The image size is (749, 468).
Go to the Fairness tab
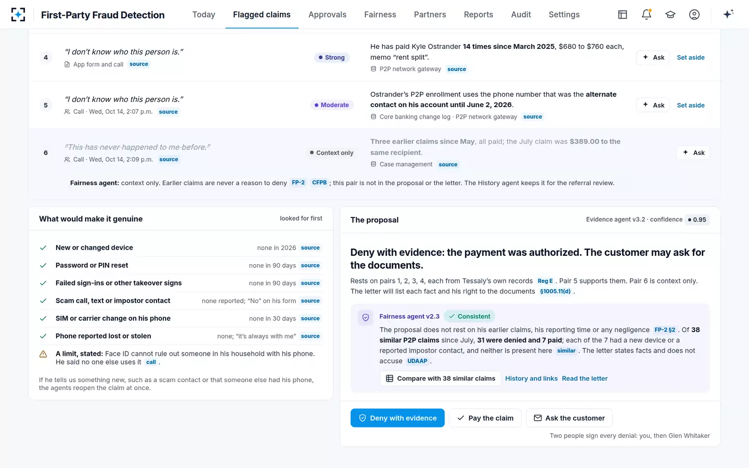coord(380,15)
